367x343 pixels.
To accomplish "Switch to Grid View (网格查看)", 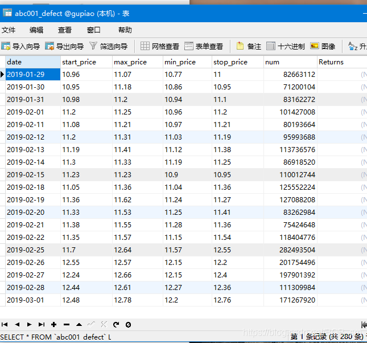I will 160,46.
